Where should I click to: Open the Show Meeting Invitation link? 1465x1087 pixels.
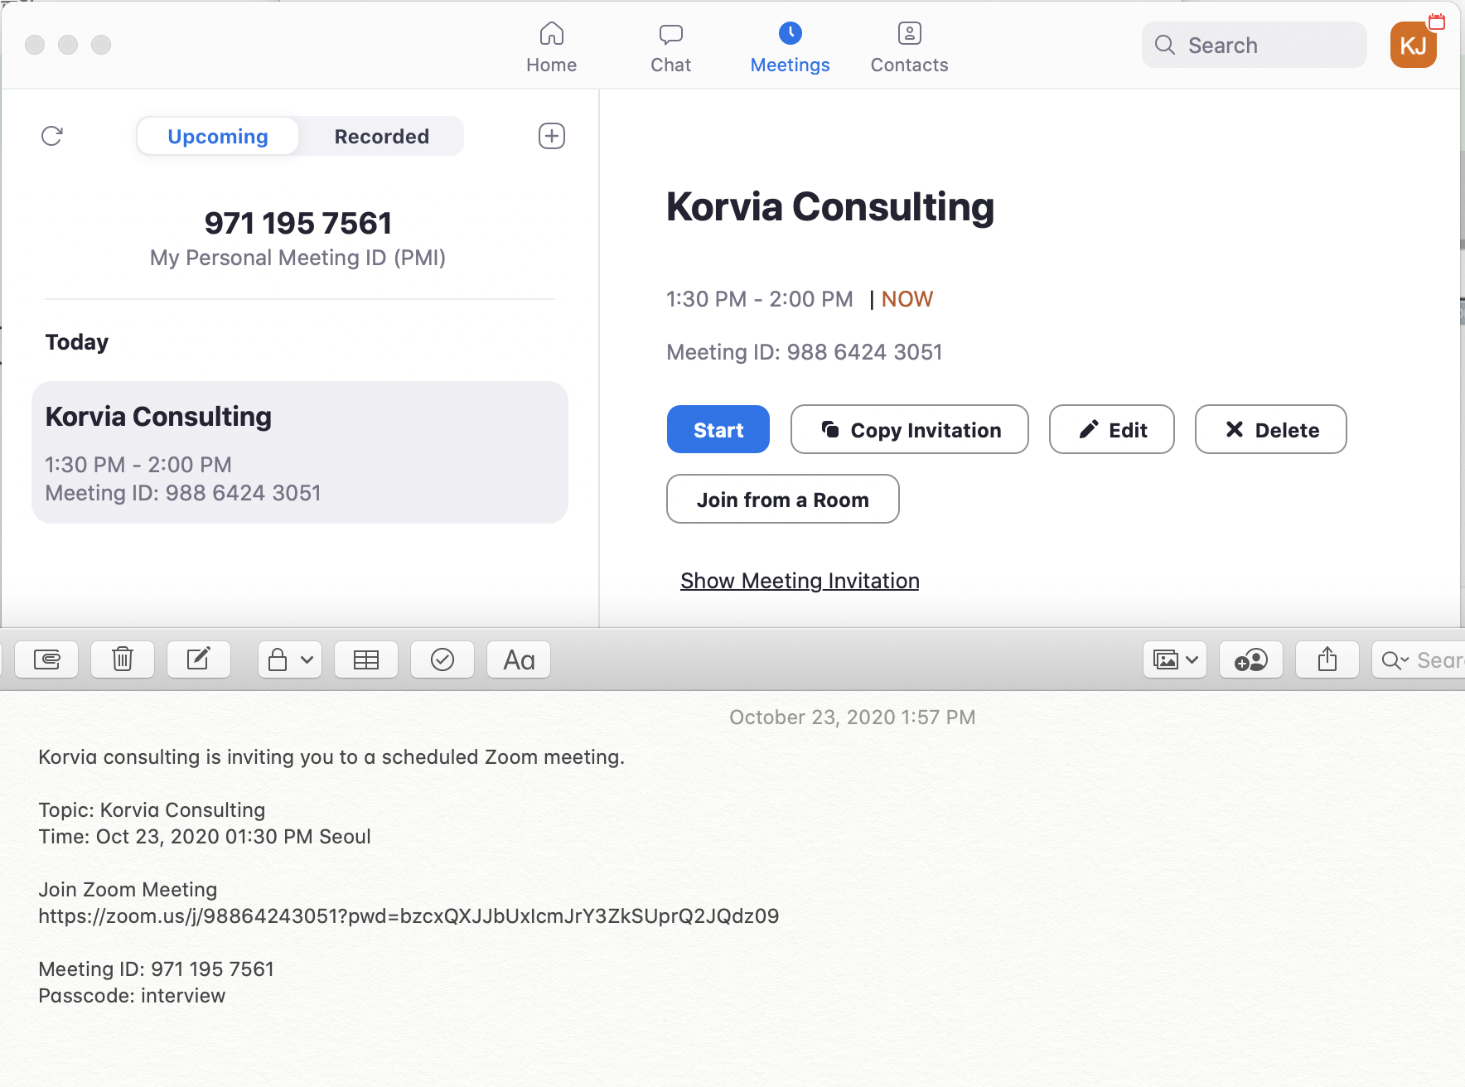[800, 581]
